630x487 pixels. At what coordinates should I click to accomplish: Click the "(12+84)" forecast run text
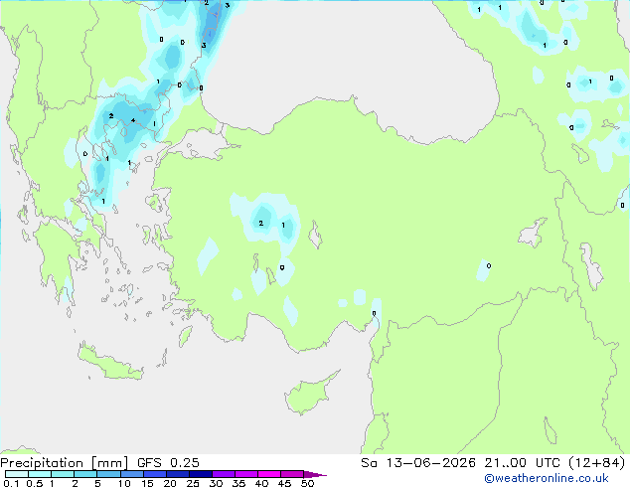(x=597, y=463)
